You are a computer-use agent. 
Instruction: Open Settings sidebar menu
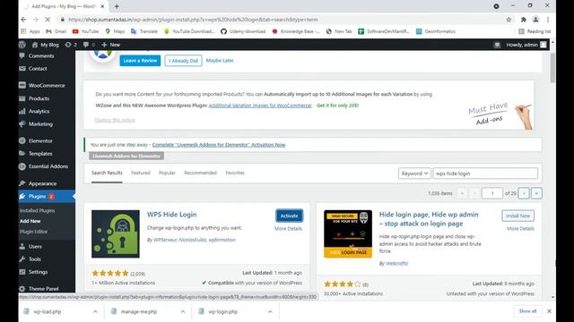tap(38, 272)
